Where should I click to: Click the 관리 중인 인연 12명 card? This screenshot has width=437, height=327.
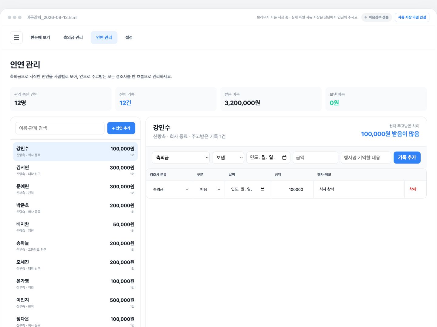(x=61, y=99)
